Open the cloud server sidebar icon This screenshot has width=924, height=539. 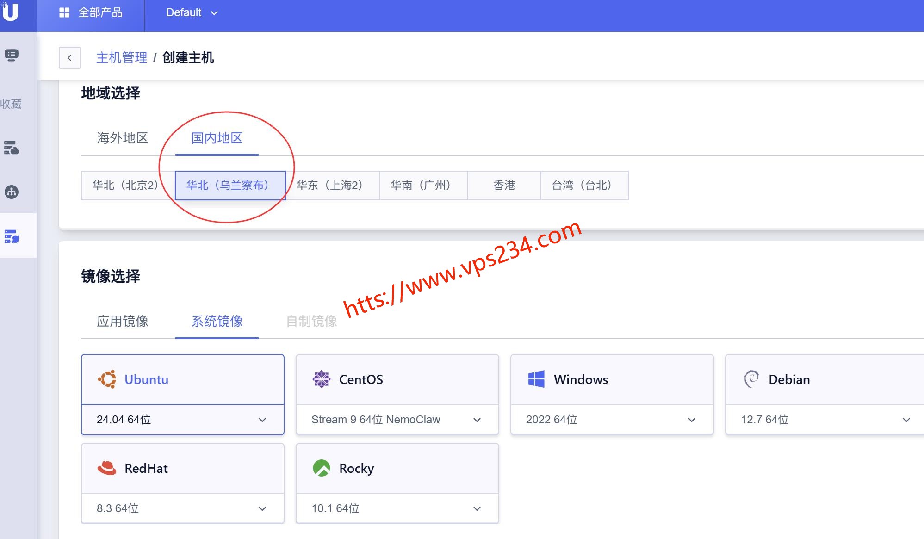(x=12, y=148)
